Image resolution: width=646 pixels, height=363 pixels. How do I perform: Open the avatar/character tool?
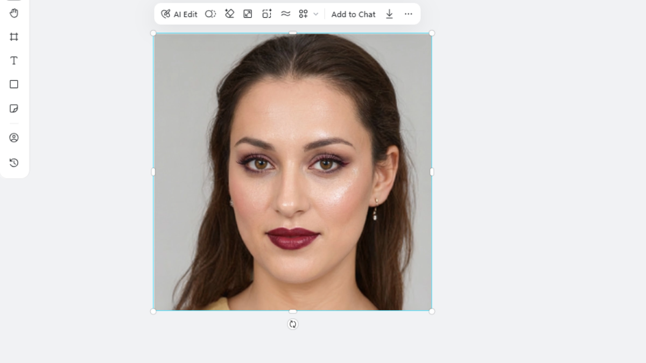tap(15, 138)
